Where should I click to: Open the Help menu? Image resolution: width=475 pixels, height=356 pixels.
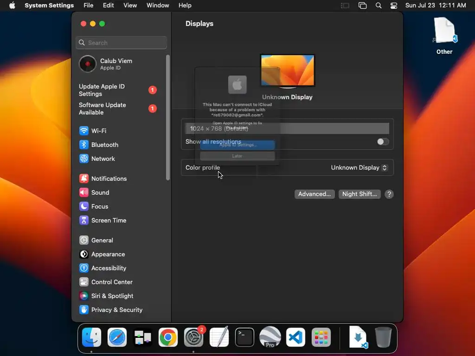click(185, 6)
